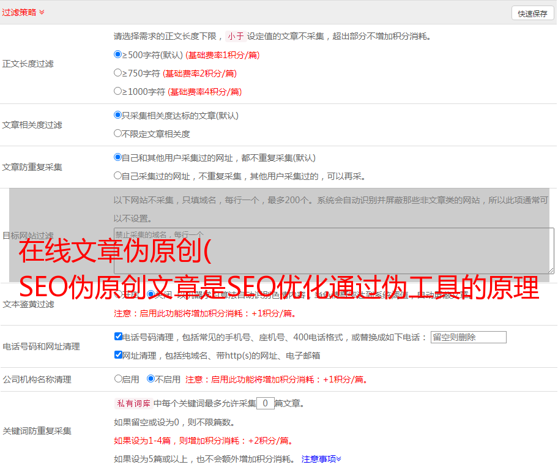Toggle 电话号码清理 checkbox
Viewport: 558px width, 470px height.
[x=118, y=337]
